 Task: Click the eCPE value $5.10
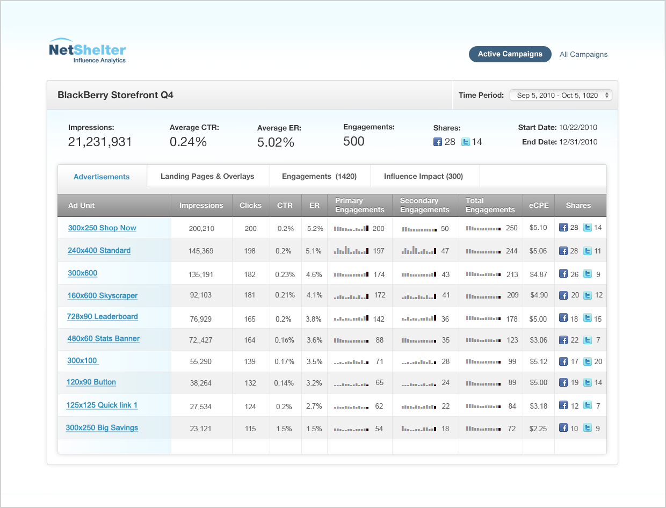[538, 228]
